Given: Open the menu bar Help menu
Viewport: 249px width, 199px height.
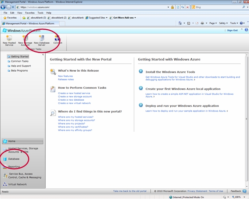Looking at the screenshot, I should tap(49, 13).
